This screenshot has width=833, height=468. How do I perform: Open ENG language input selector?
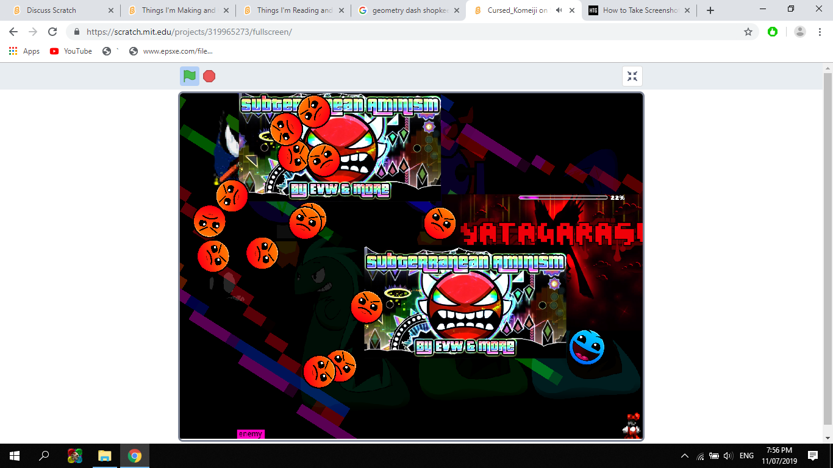pos(746,456)
